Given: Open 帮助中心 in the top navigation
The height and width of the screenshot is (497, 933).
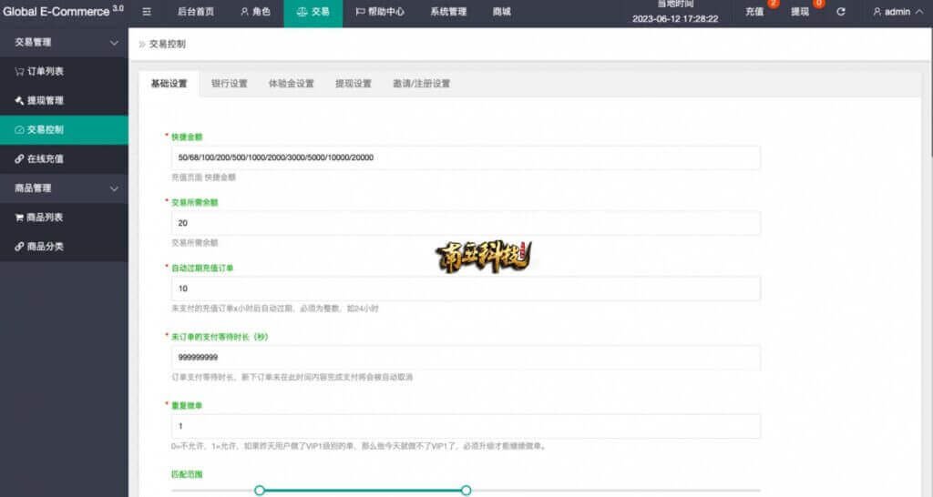Looking at the screenshot, I should tap(380, 13).
